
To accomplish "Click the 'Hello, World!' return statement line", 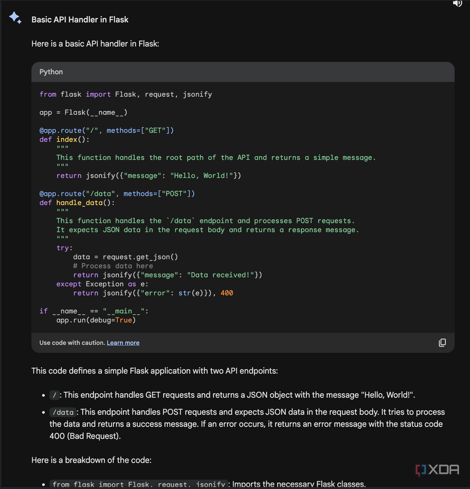I will pos(149,176).
